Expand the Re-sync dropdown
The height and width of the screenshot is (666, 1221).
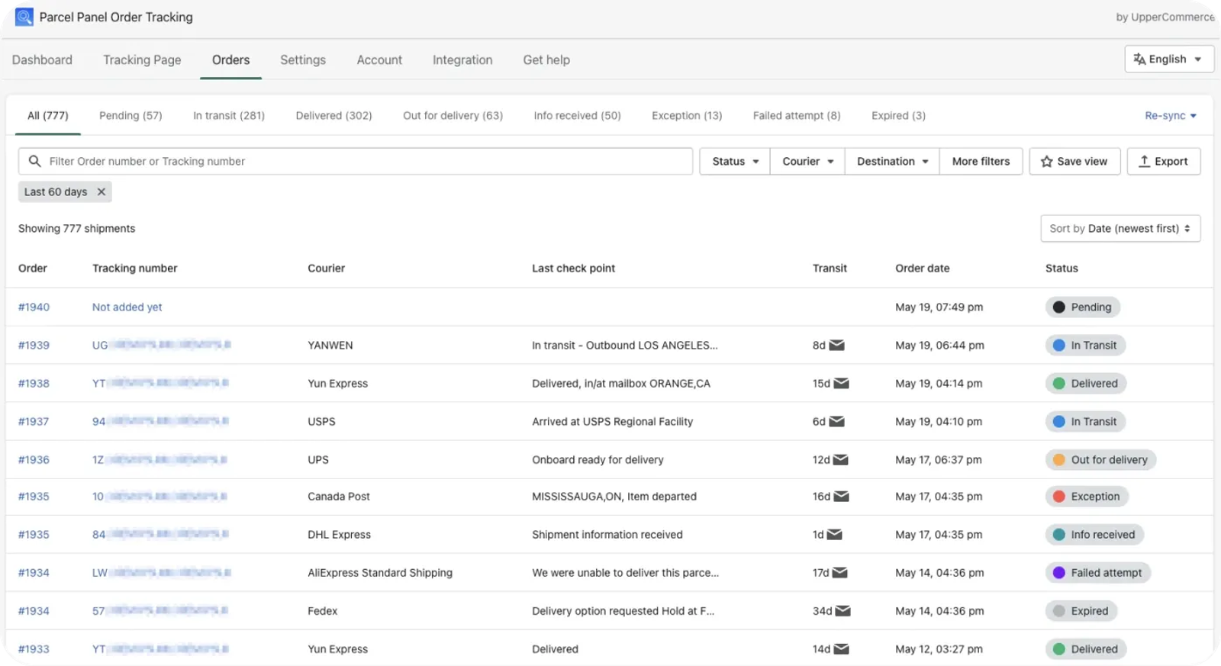(x=1171, y=115)
